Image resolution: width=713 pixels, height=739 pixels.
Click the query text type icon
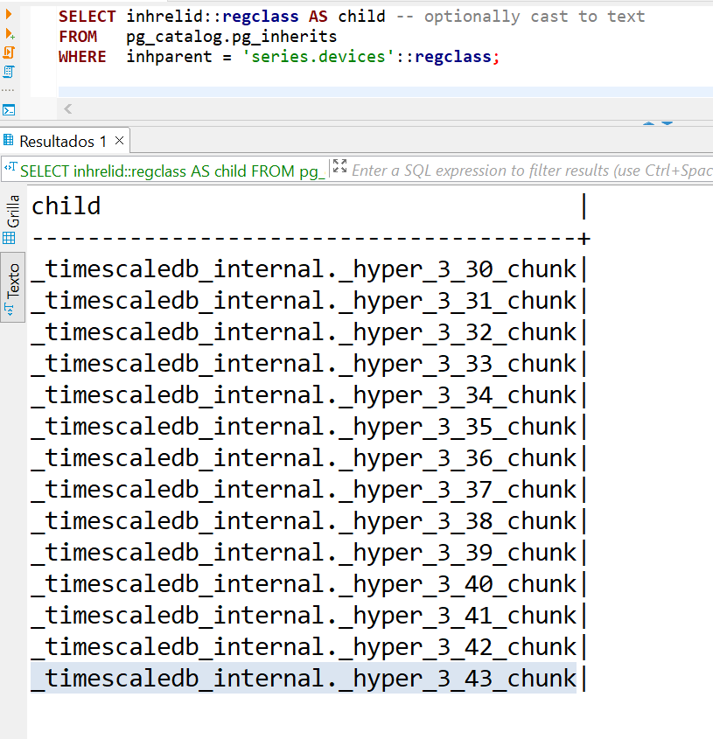[10, 167]
